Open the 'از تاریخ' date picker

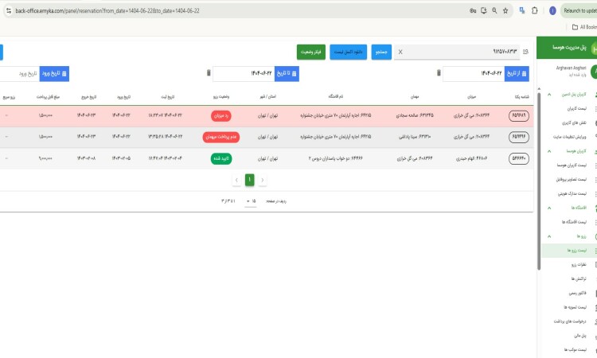pyautogui.click(x=517, y=73)
